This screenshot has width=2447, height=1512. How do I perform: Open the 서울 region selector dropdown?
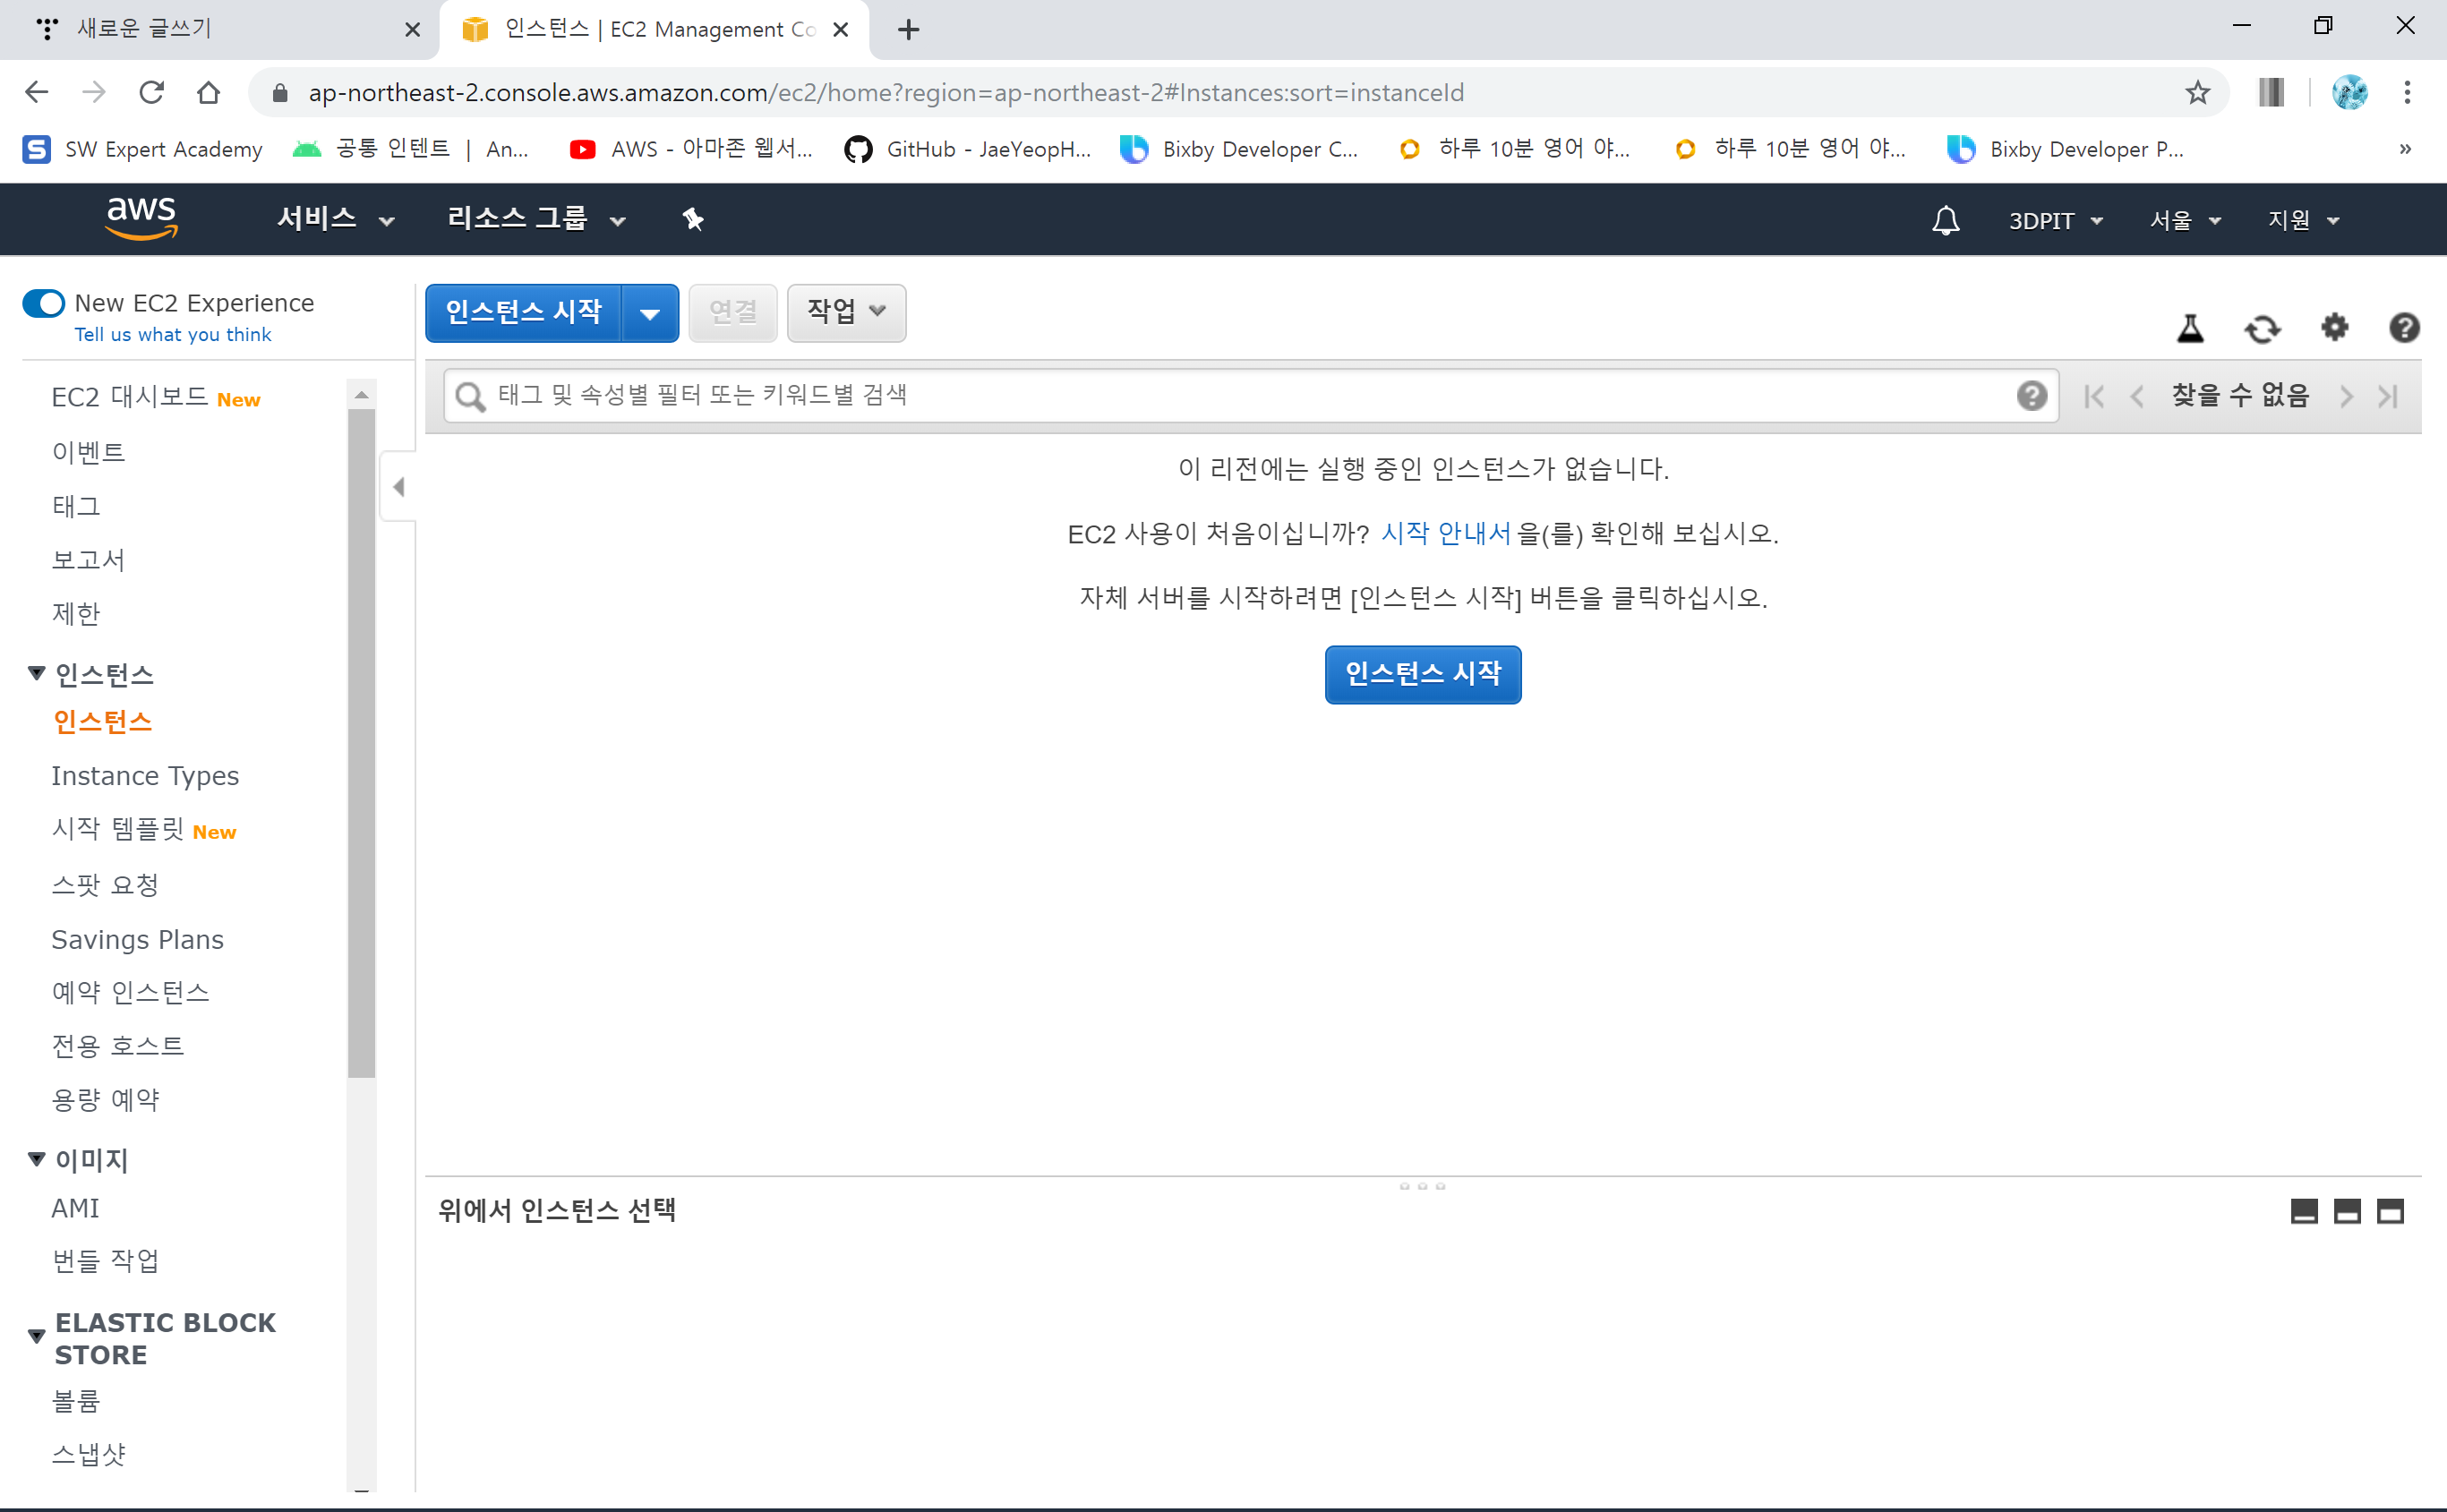click(2185, 220)
